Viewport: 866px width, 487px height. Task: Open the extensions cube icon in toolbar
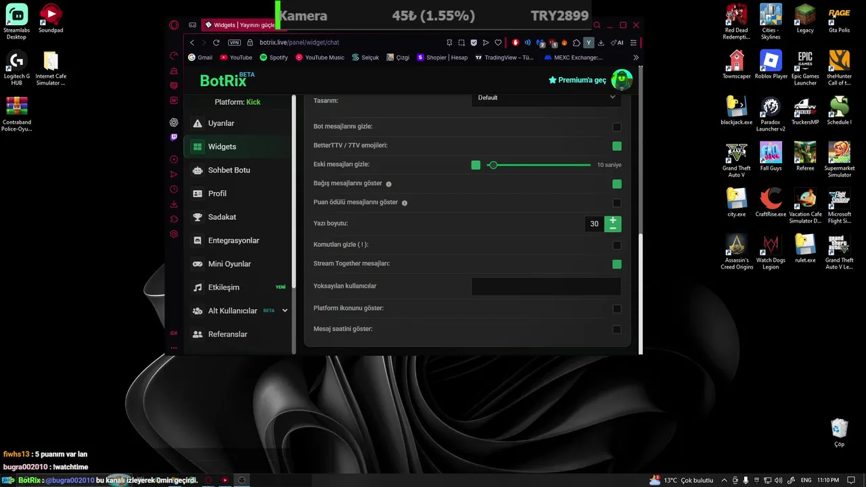coord(576,43)
